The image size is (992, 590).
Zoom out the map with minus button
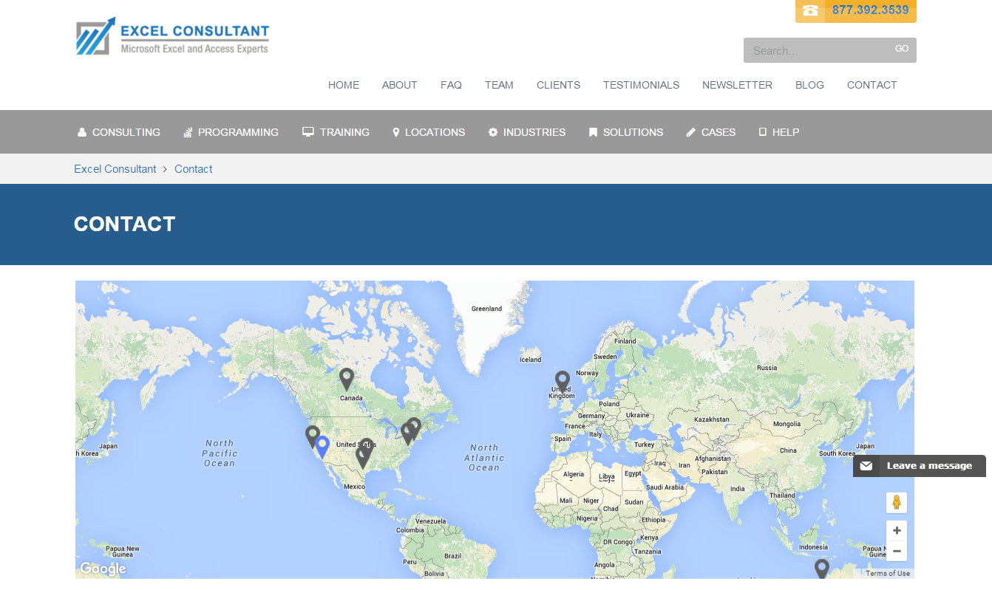click(896, 551)
